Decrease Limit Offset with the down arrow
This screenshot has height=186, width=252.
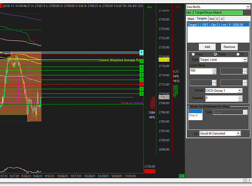[x=214, y=72]
